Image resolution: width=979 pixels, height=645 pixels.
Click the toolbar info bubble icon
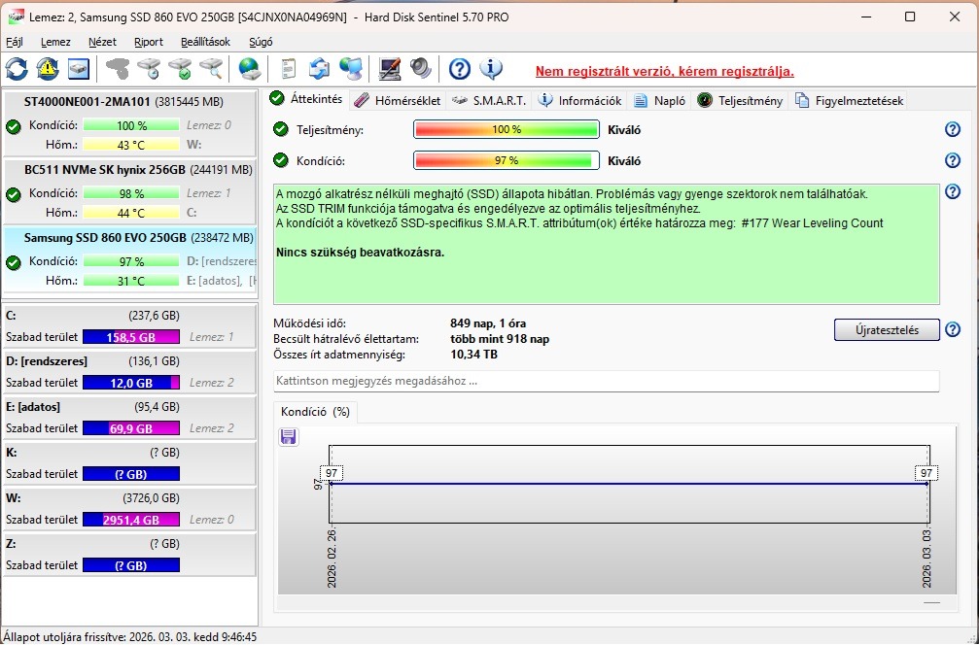click(x=491, y=69)
